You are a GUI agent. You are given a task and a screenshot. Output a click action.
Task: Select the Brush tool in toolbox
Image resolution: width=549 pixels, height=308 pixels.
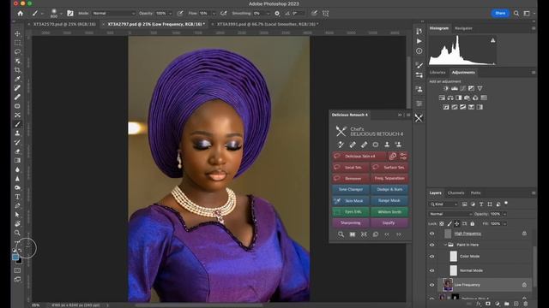coord(17,124)
